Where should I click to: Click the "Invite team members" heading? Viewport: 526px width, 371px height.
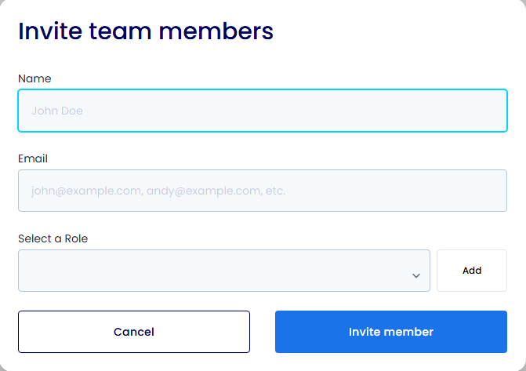pos(146,31)
